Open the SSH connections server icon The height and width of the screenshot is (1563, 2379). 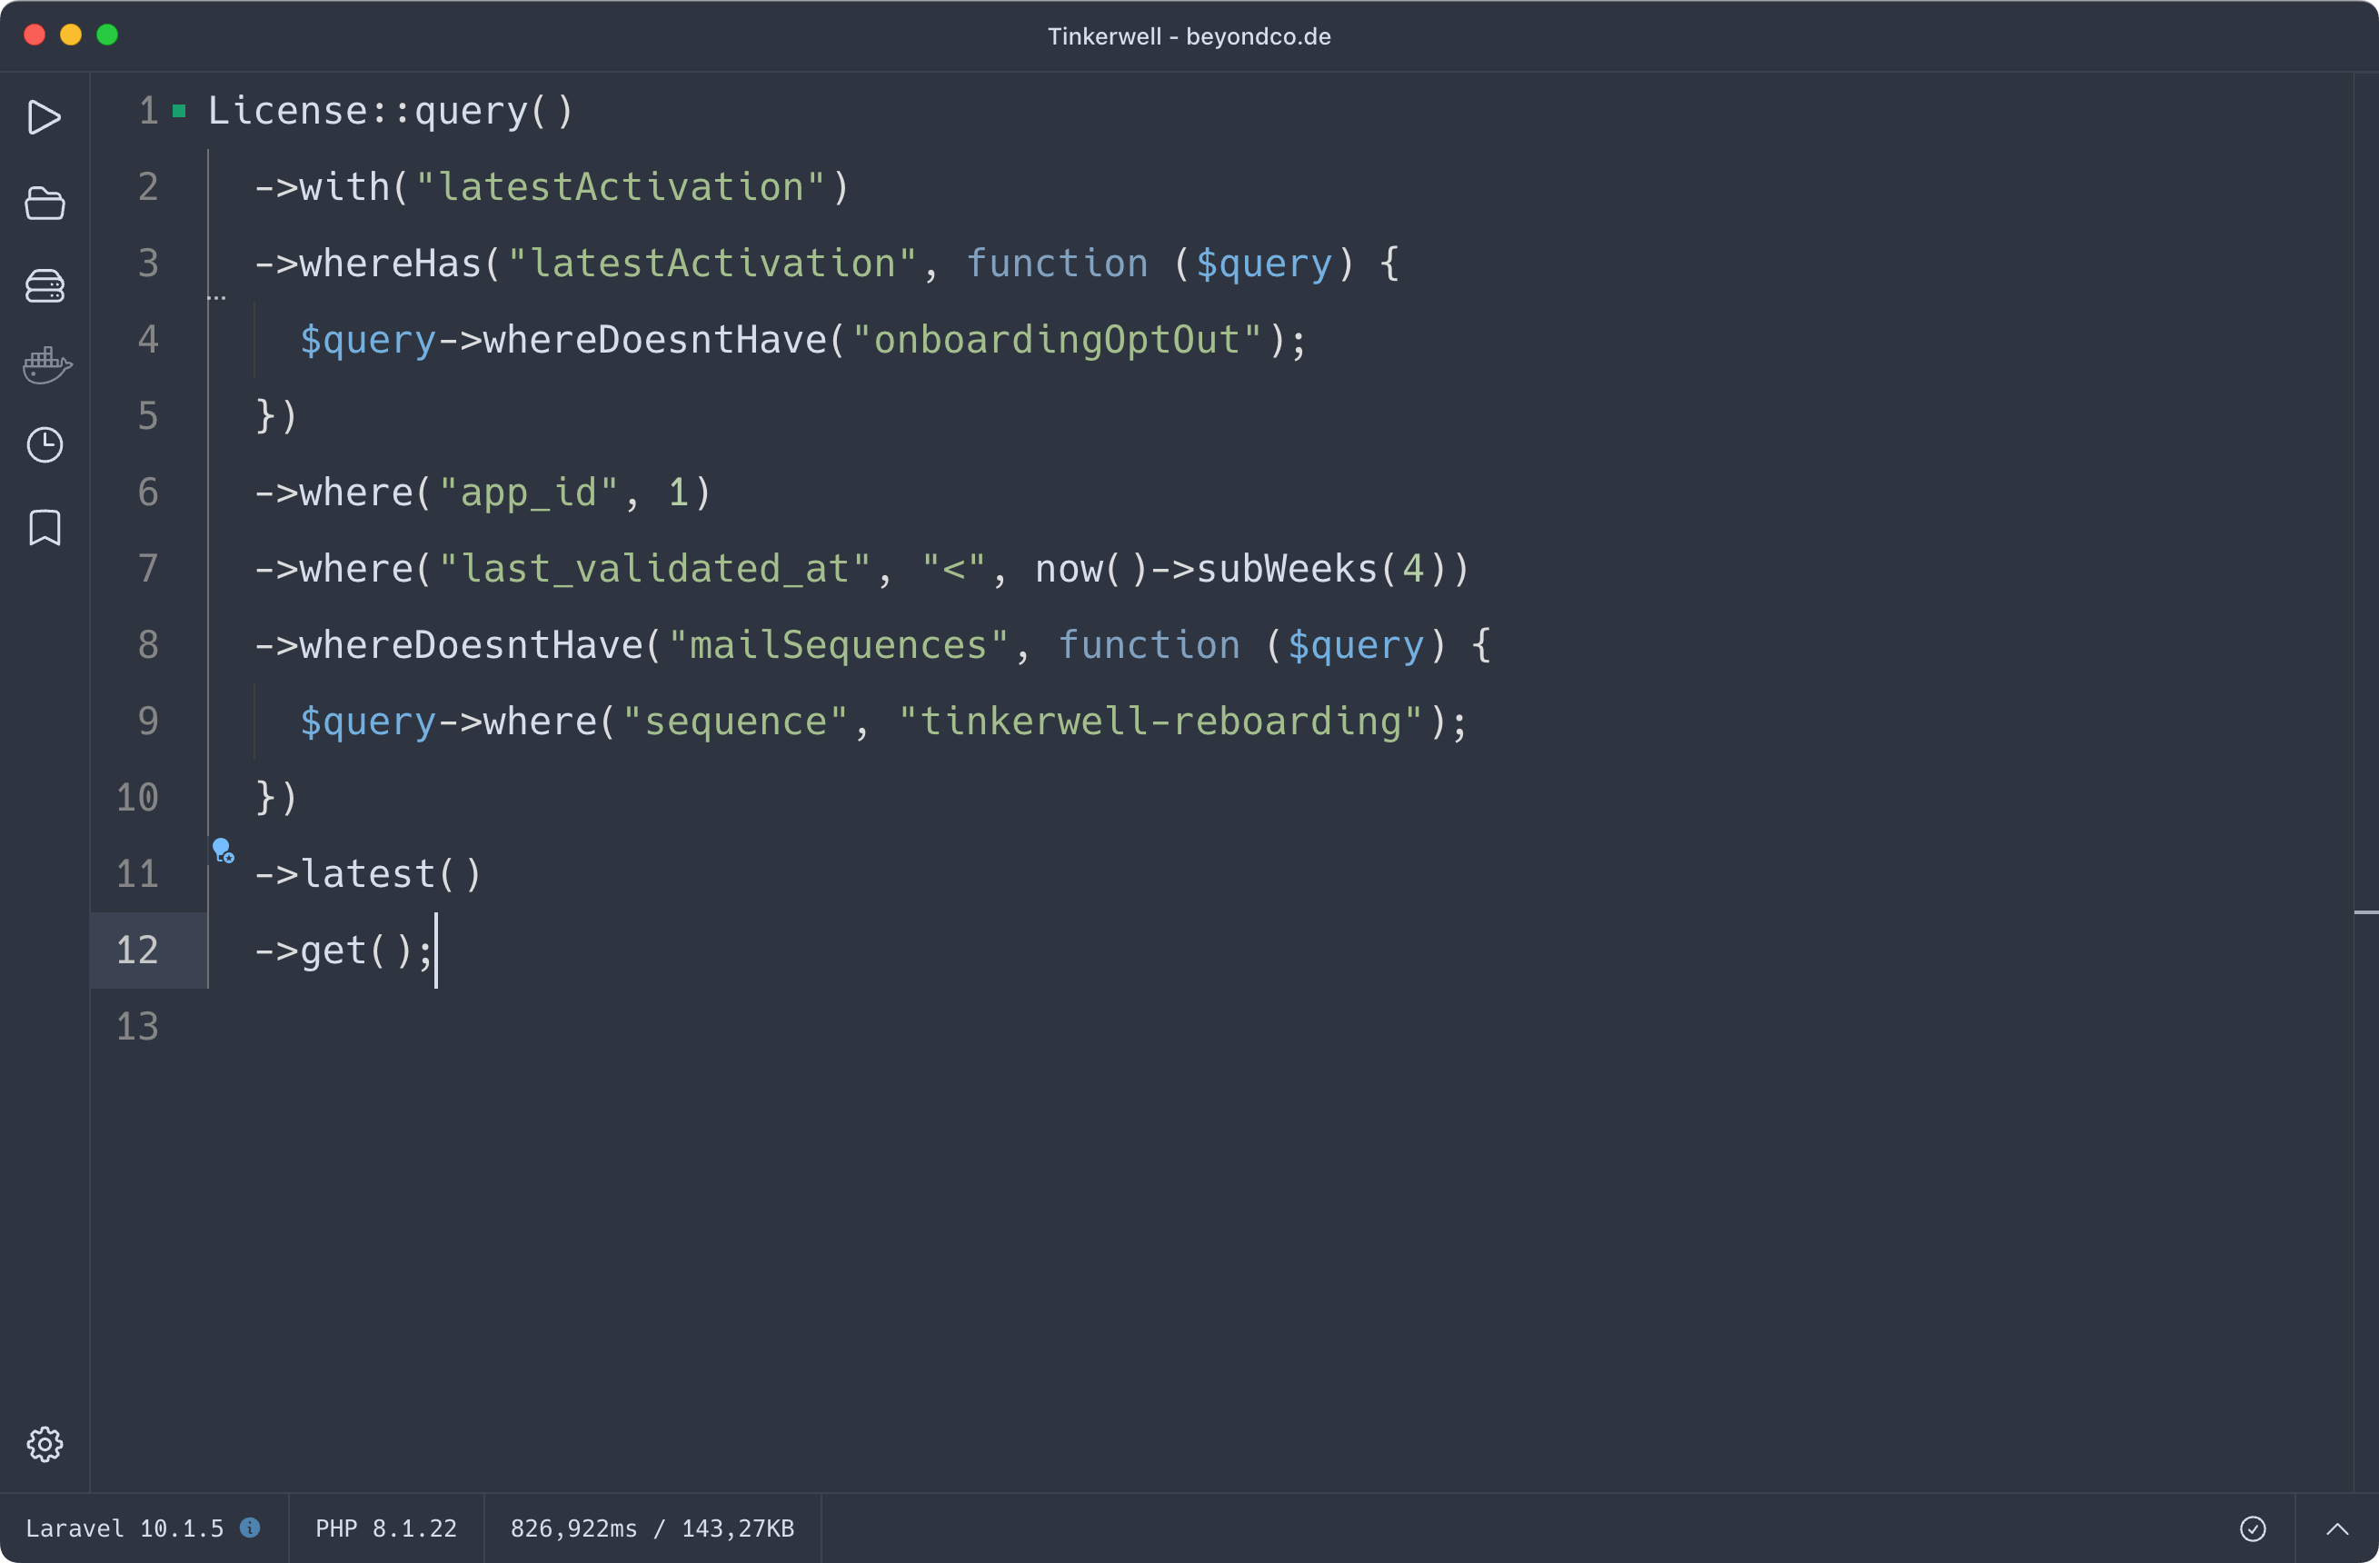pyautogui.click(x=44, y=286)
